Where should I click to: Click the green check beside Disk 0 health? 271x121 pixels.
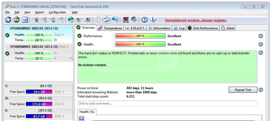pyautogui.click(x=7, y=35)
